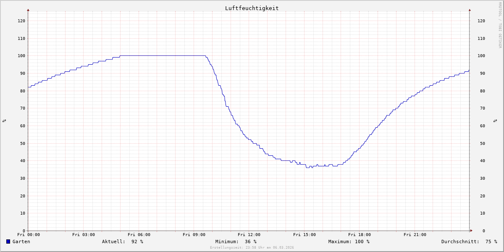Image resolution: width=504 pixels, height=252 pixels.
Task: Click the 50 label on the right axis
Action: tap(483, 143)
